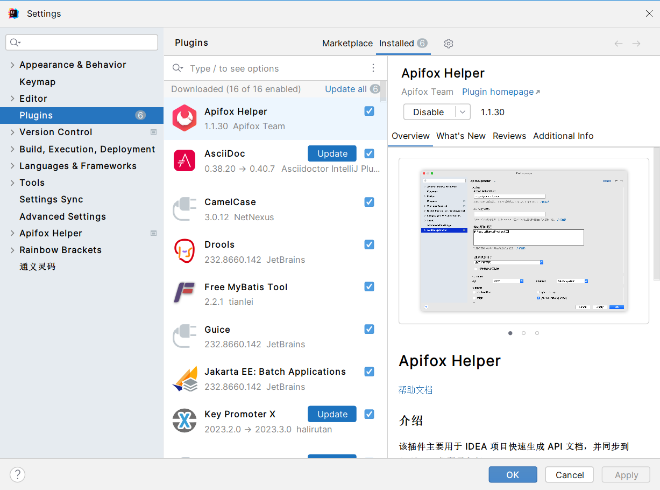
Task: Click the Guice plug icon
Action: [x=184, y=335]
